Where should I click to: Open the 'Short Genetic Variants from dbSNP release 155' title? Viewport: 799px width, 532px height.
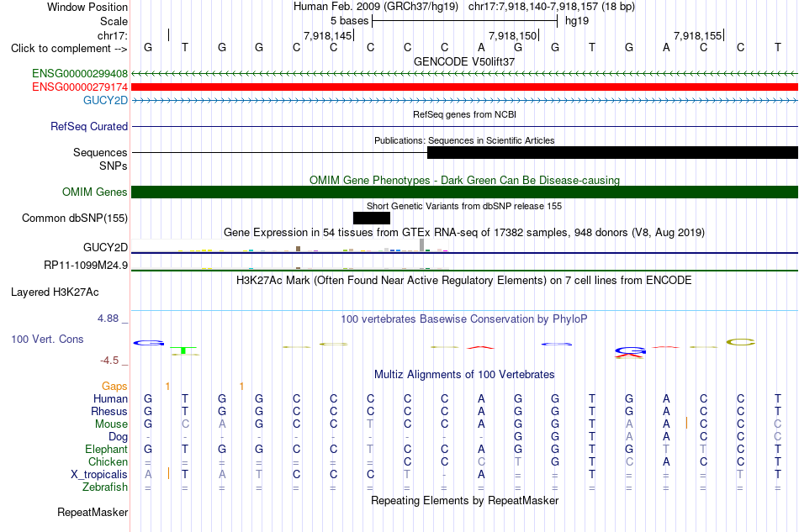(x=464, y=206)
